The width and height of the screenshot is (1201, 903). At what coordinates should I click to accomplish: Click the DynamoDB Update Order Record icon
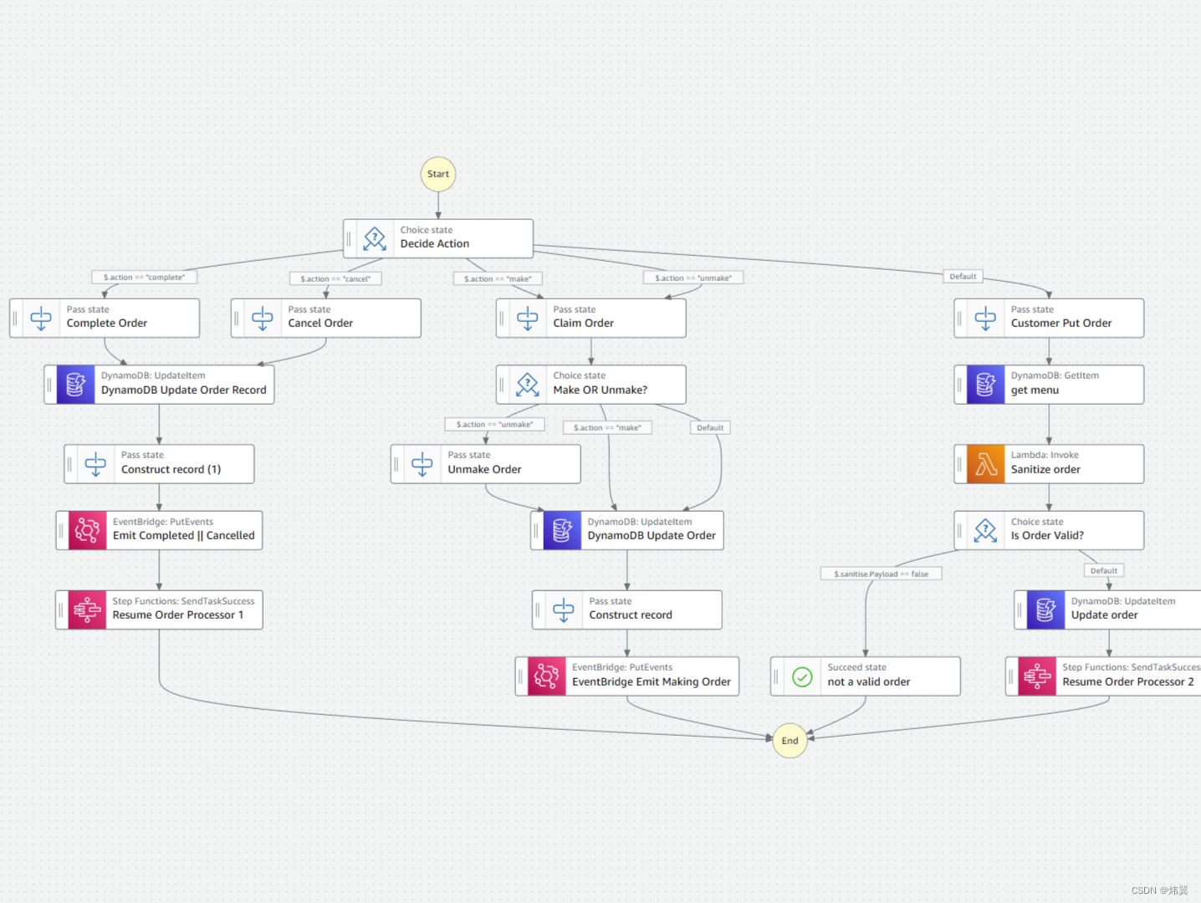point(75,385)
